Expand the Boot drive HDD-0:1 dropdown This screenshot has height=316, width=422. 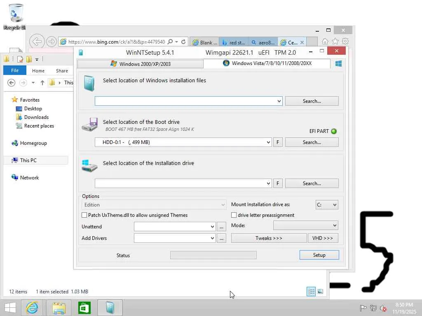[x=268, y=142]
